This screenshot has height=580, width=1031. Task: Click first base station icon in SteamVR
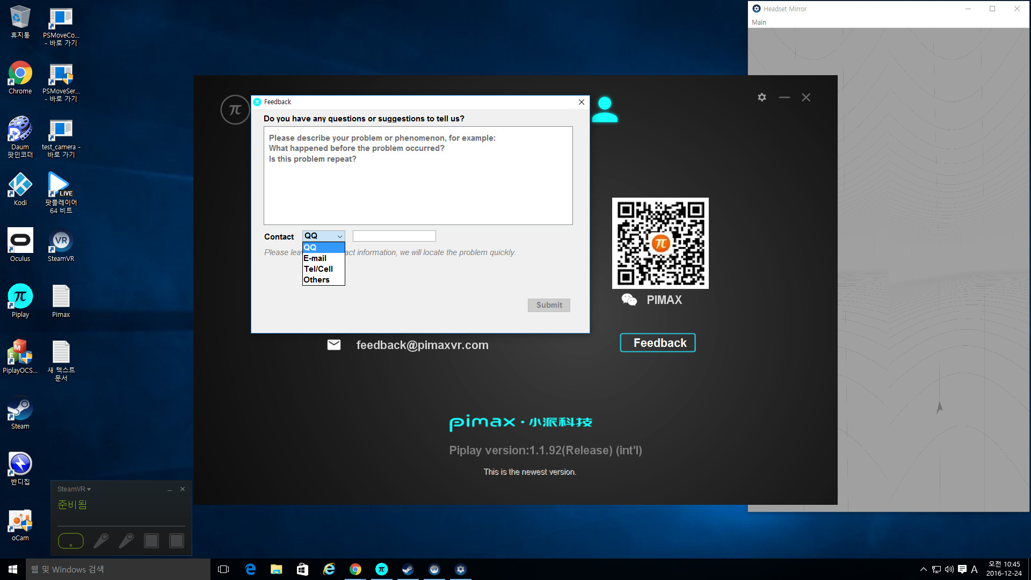point(151,541)
